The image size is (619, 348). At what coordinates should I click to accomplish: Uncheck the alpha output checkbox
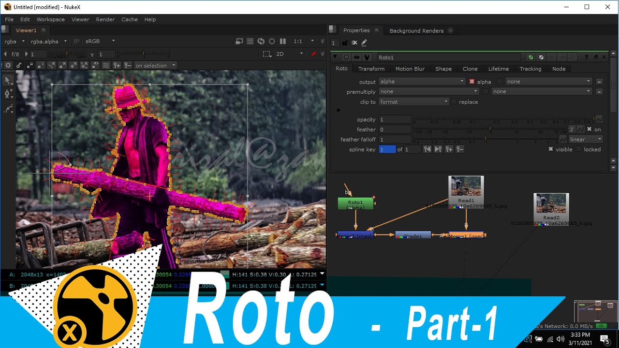point(472,82)
